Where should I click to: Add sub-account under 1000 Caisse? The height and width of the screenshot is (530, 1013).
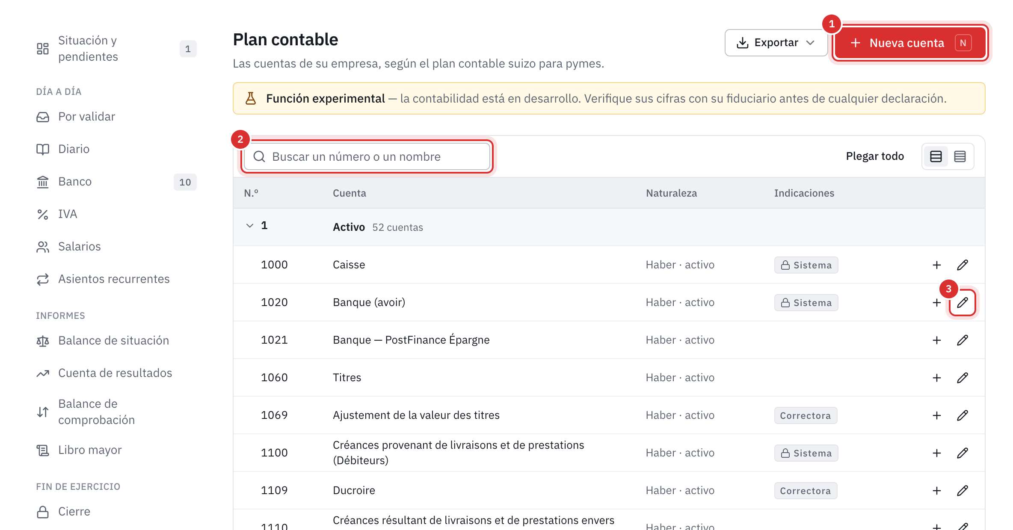click(x=937, y=265)
